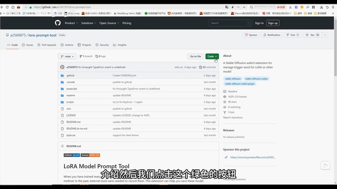337x189 pixels.
Task: Click the browser downloads icon
Action: click(x=321, y=7)
